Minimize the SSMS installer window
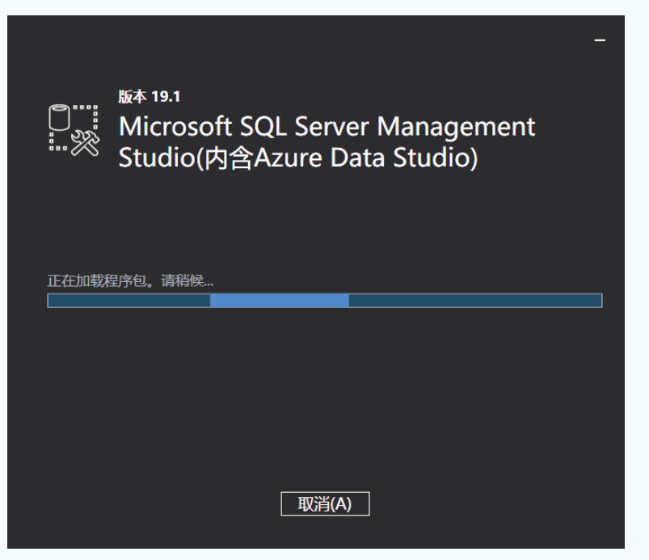 [600, 40]
